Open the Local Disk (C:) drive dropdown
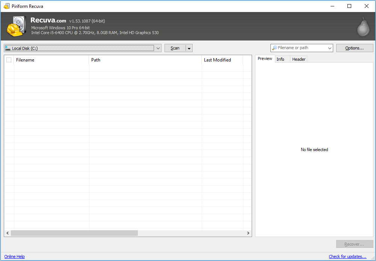376x261 pixels. (158, 48)
